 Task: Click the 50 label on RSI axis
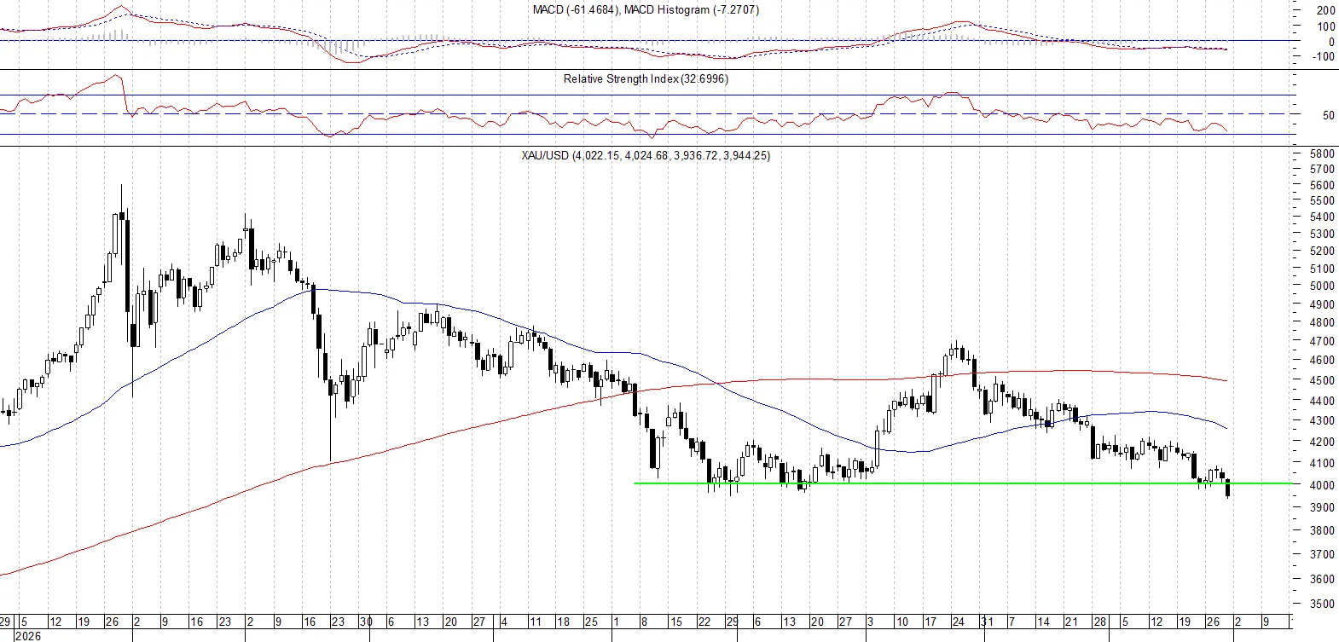pos(1329,116)
